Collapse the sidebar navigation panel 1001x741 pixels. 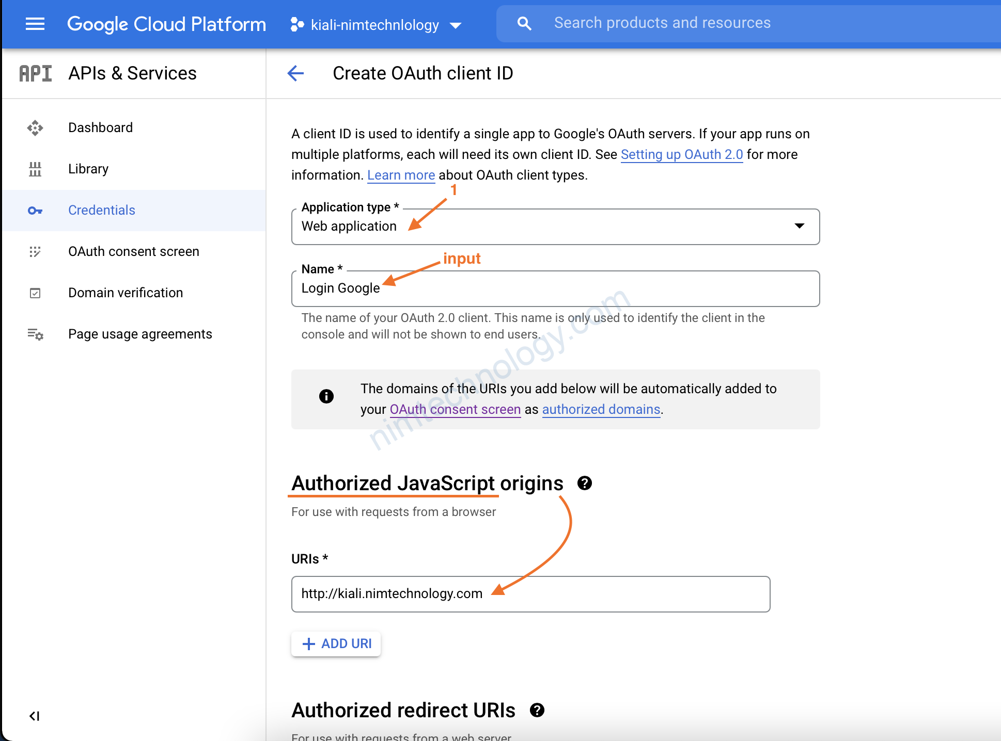coord(35,716)
